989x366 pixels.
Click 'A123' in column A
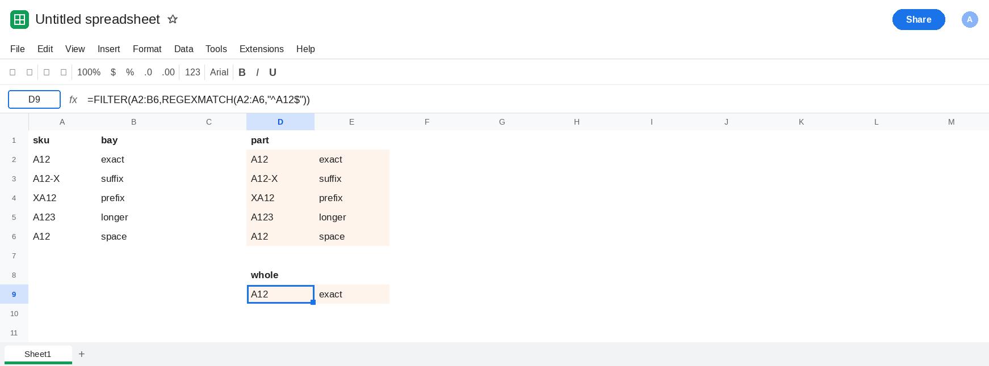click(x=62, y=217)
